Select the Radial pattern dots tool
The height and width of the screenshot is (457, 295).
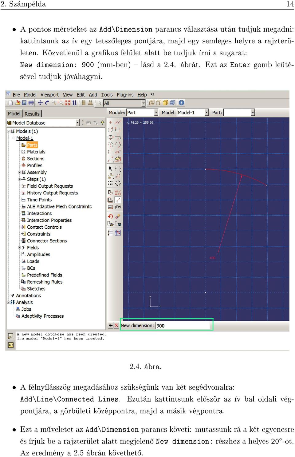point(118,183)
